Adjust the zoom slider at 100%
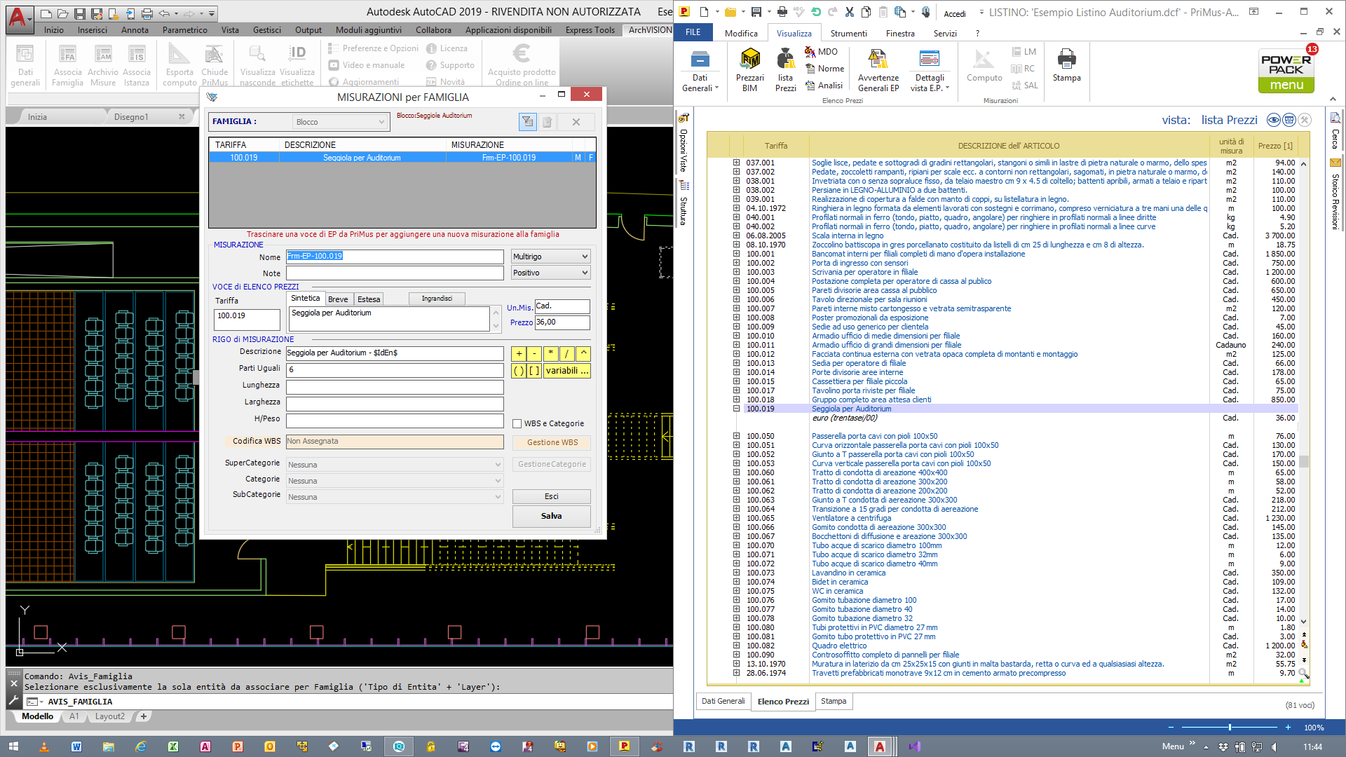 tap(1230, 728)
